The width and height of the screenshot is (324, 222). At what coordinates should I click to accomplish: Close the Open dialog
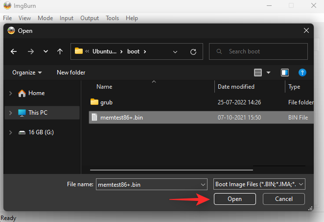[306, 30]
